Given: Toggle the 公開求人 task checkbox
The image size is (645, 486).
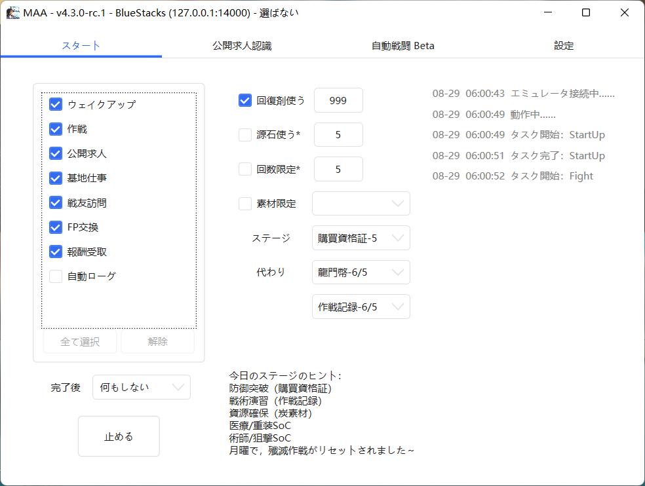Looking at the screenshot, I should click(56, 153).
